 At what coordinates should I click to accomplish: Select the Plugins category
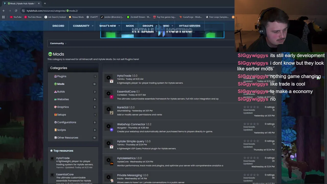pos(62,76)
